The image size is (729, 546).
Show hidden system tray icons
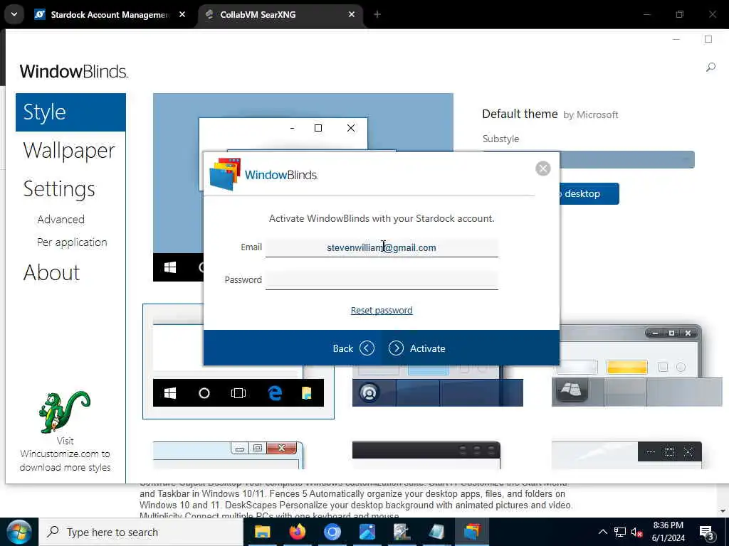coord(602,532)
